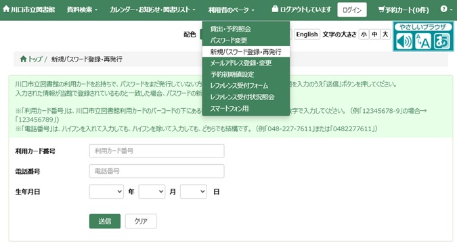Select 貸出・予約照会 menu item
457x244 pixels.
coord(246,29)
